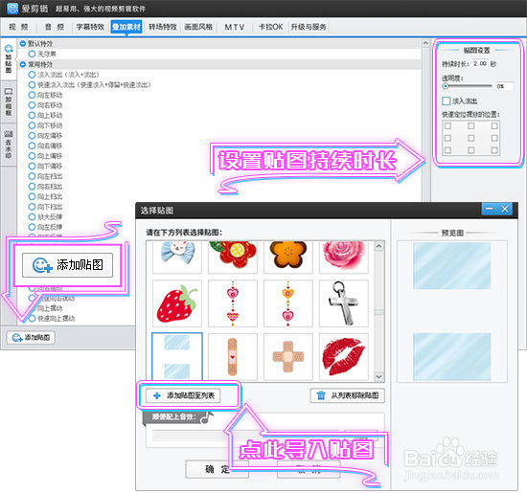Select the 无效果 radio option

point(32,54)
